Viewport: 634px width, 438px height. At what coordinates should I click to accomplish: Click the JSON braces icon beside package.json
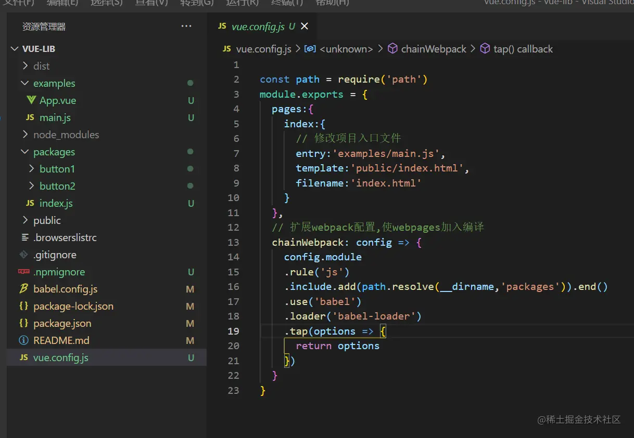click(x=23, y=323)
